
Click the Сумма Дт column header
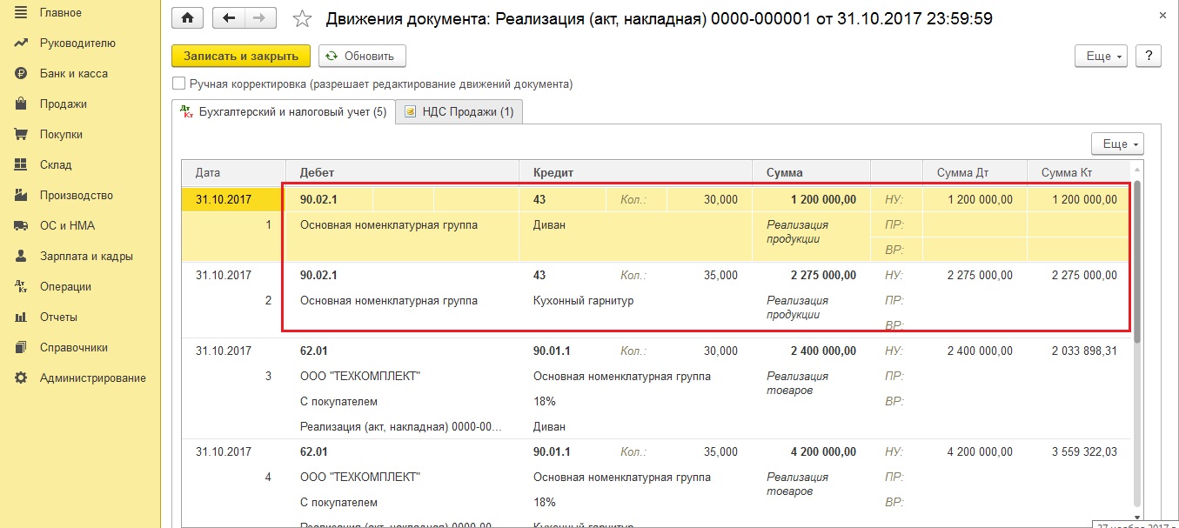point(975,172)
